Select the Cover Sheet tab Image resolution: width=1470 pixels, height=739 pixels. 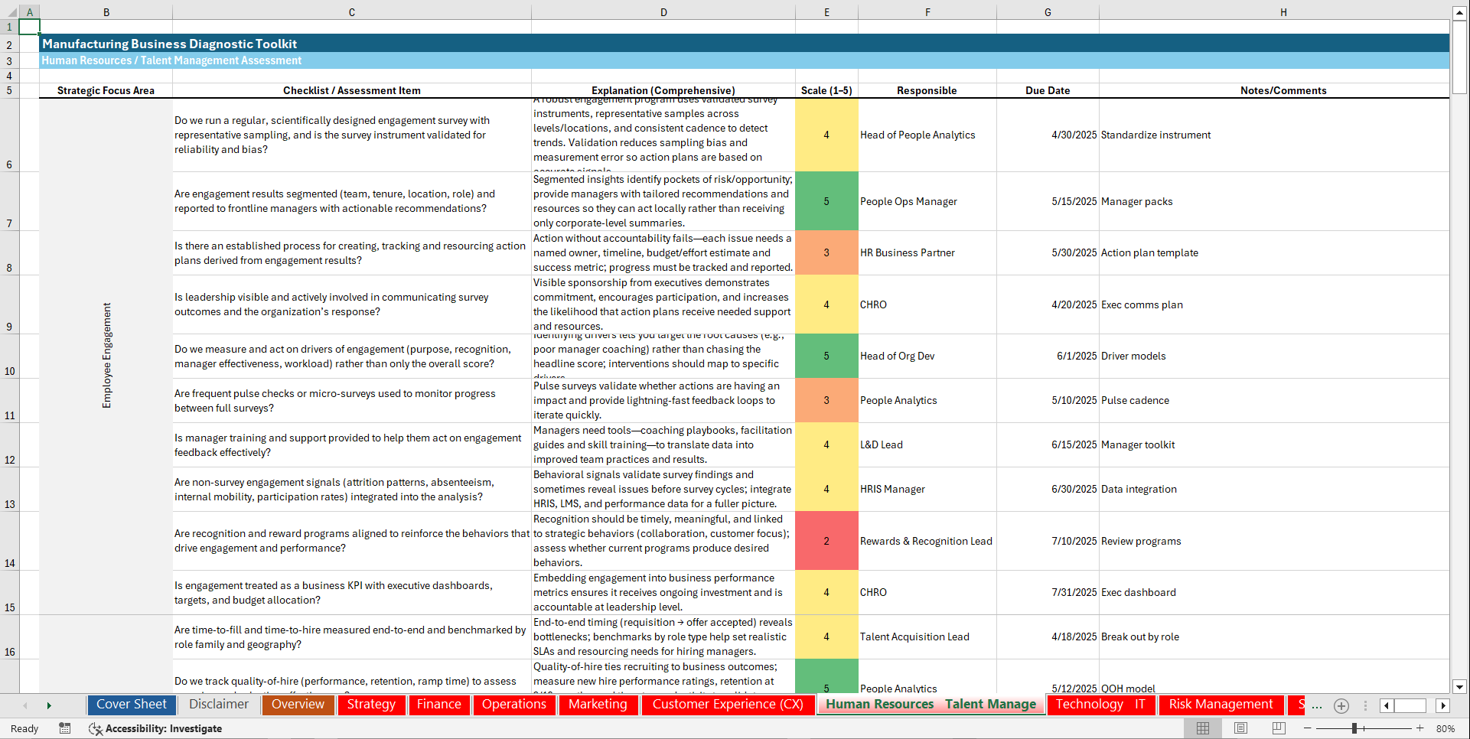tap(131, 705)
